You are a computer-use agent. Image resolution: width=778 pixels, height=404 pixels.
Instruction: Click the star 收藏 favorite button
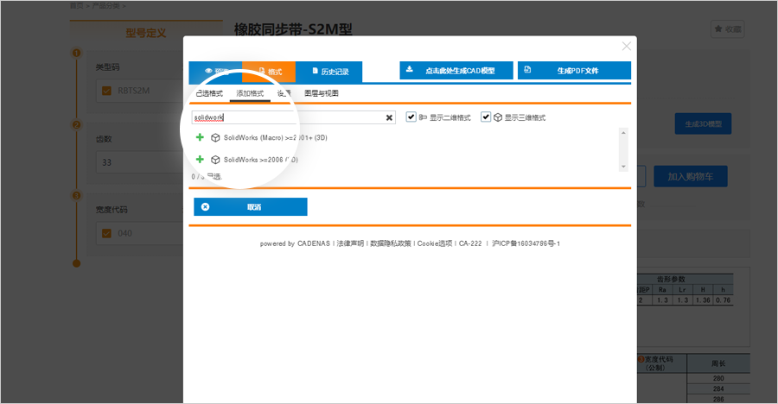point(727,28)
